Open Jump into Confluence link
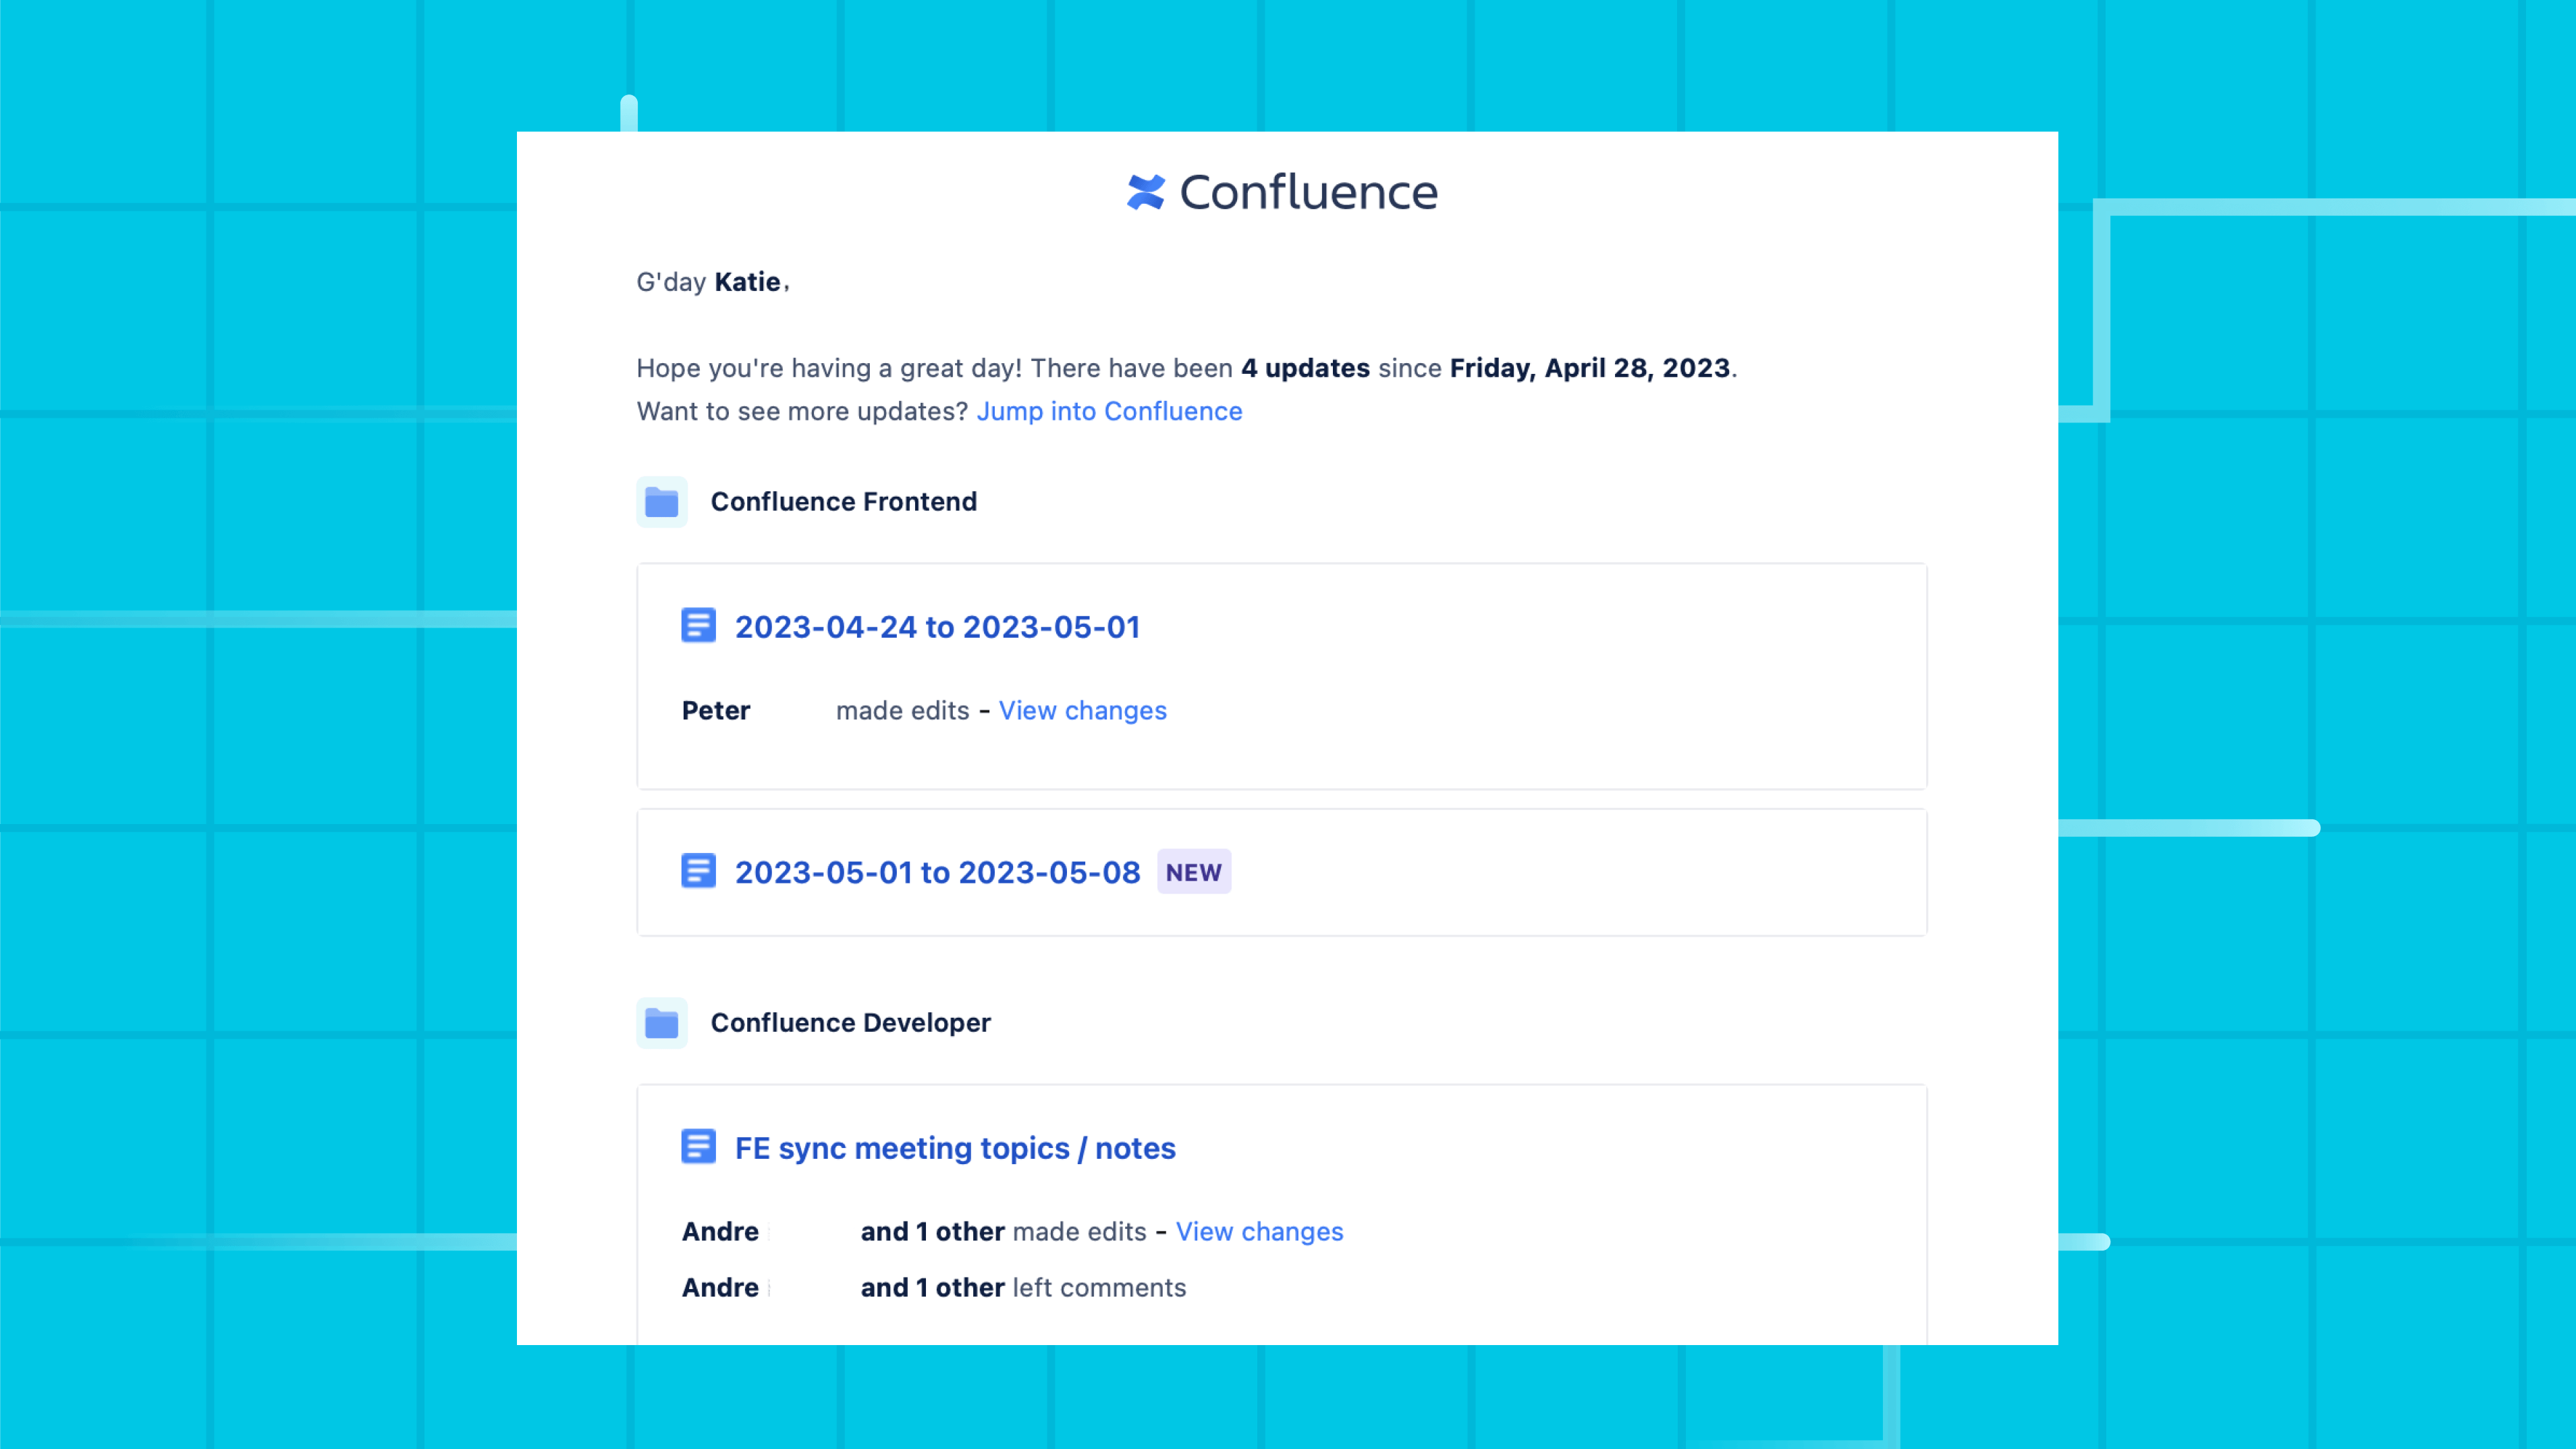Screen dimensions: 2576x1449 pos(1107,409)
